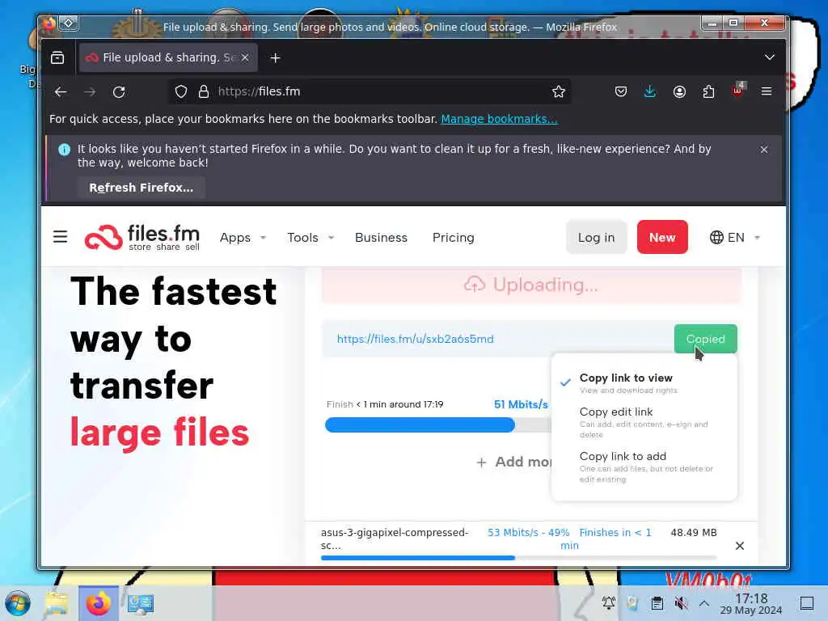Expand the Apps menu

coord(243,238)
